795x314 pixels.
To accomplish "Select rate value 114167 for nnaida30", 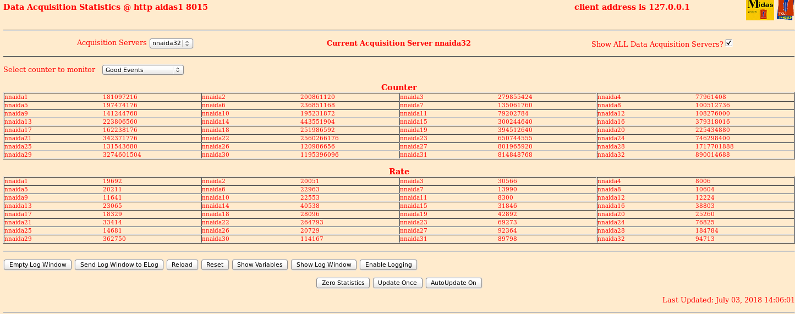I will coord(312,239).
